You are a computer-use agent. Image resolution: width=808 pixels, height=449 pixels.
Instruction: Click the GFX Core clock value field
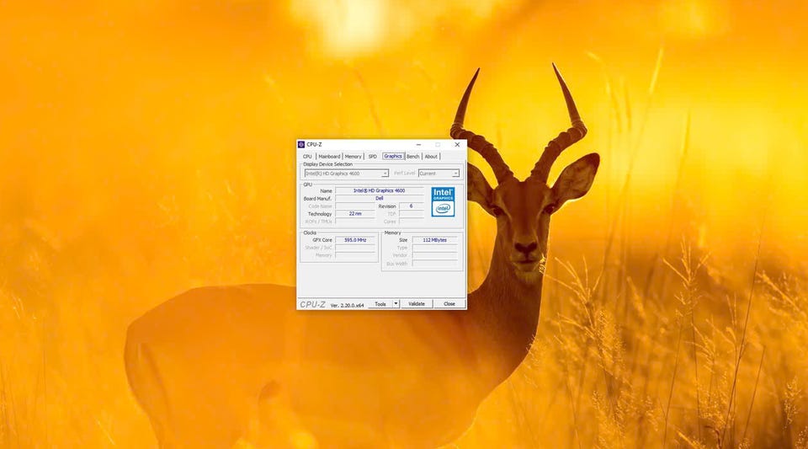355,240
